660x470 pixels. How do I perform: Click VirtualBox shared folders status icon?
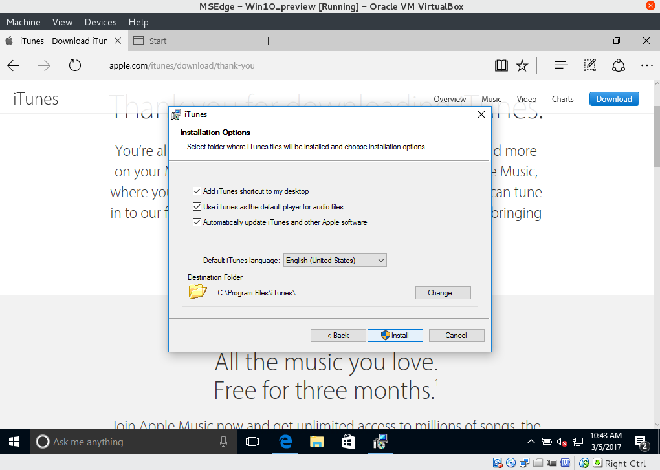pos(538,464)
